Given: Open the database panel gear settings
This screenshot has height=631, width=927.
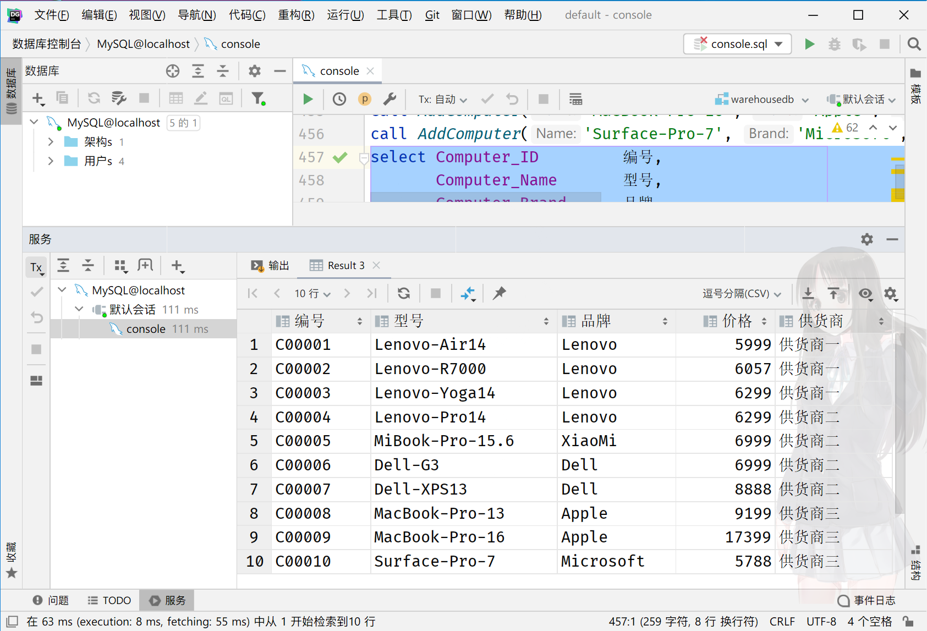Looking at the screenshot, I should (x=254, y=71).
